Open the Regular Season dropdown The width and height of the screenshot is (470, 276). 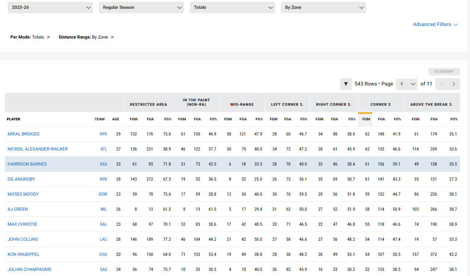coord(141,7)
